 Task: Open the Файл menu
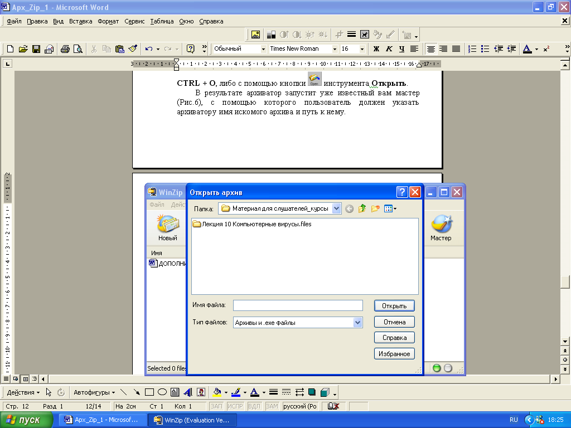[x=14, y=21]
